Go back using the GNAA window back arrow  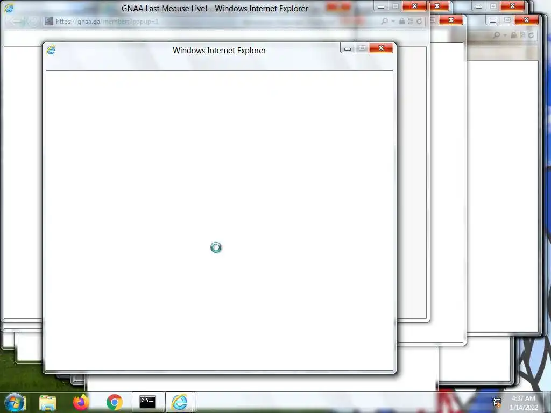pos(15,22)
